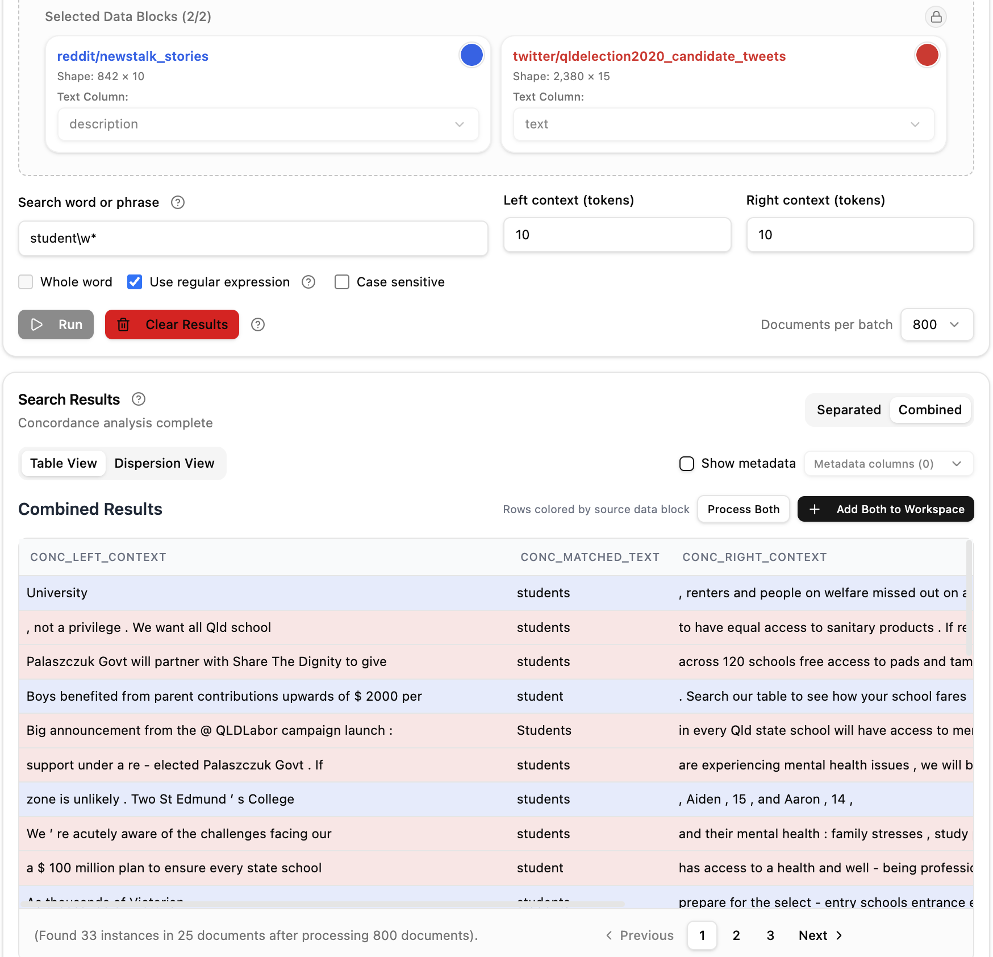Open the description text column dropdown

(268, 124)
